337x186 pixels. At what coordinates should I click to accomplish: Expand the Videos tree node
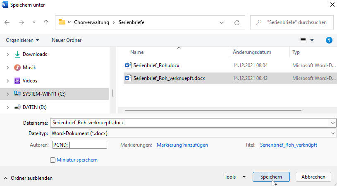7,81
